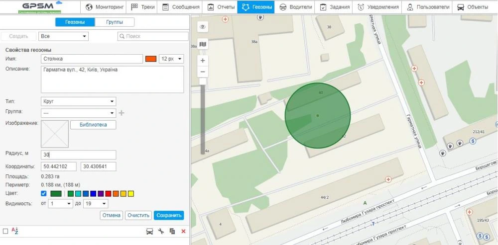
Task: Click the bus icon in bottom toolbar
Action: pos(149,231)
